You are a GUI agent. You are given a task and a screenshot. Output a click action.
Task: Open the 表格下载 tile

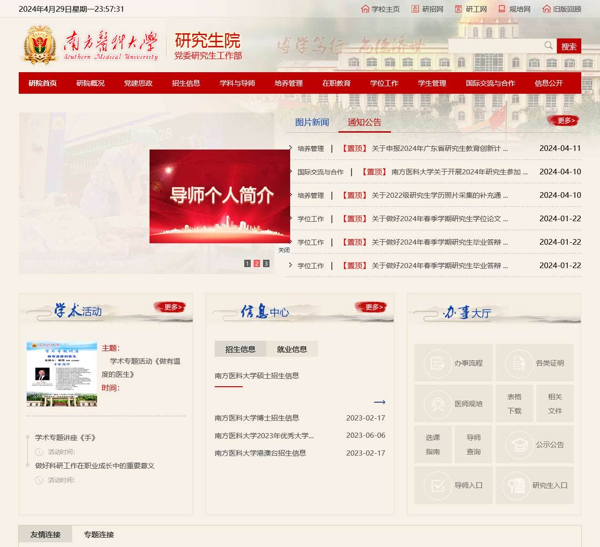coord(514,404)
